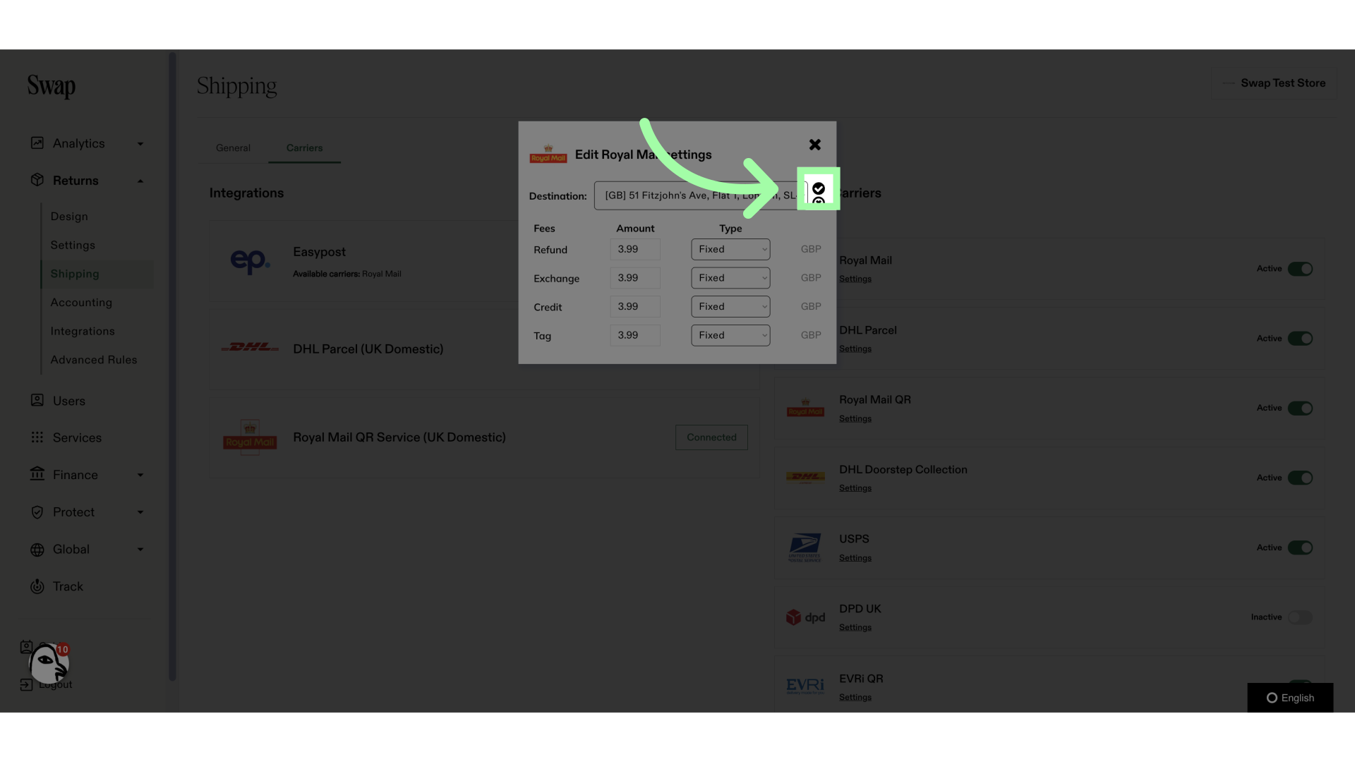Toggle Active switch for DHL Doorstep Collection
The image size is (1355, 762).
pos(1300,477)
